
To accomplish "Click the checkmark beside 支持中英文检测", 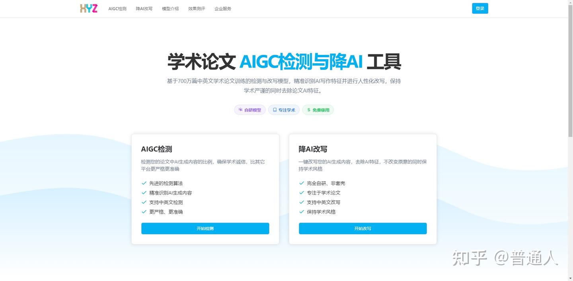I will (144, 202).
